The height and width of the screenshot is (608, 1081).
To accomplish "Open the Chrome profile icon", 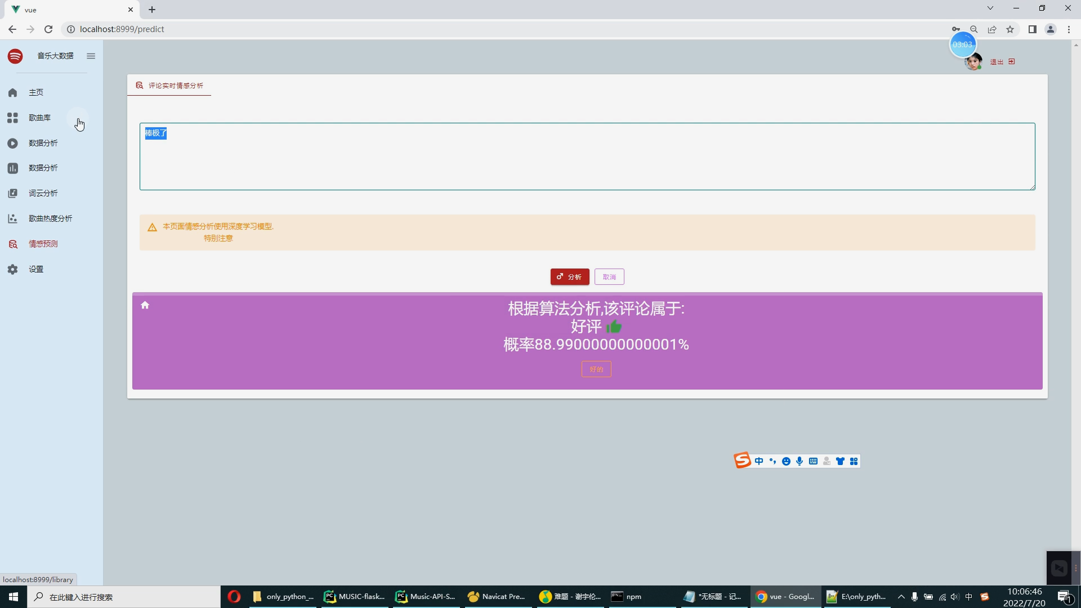I will pyautogui.click(x=1051, y=29).
